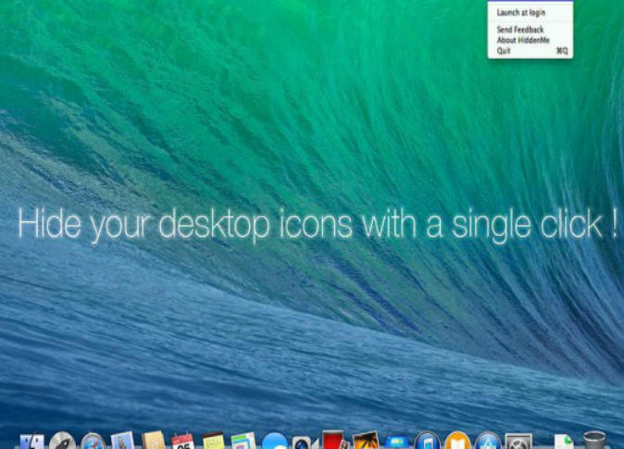Quit HiddenMe from the menu
This screenshot has width=624, height=449.
pos(505,51)
